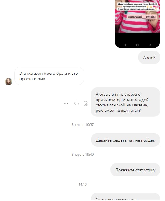Select the 'Давайте решать, так не пойдет.' message

(125, 140)
